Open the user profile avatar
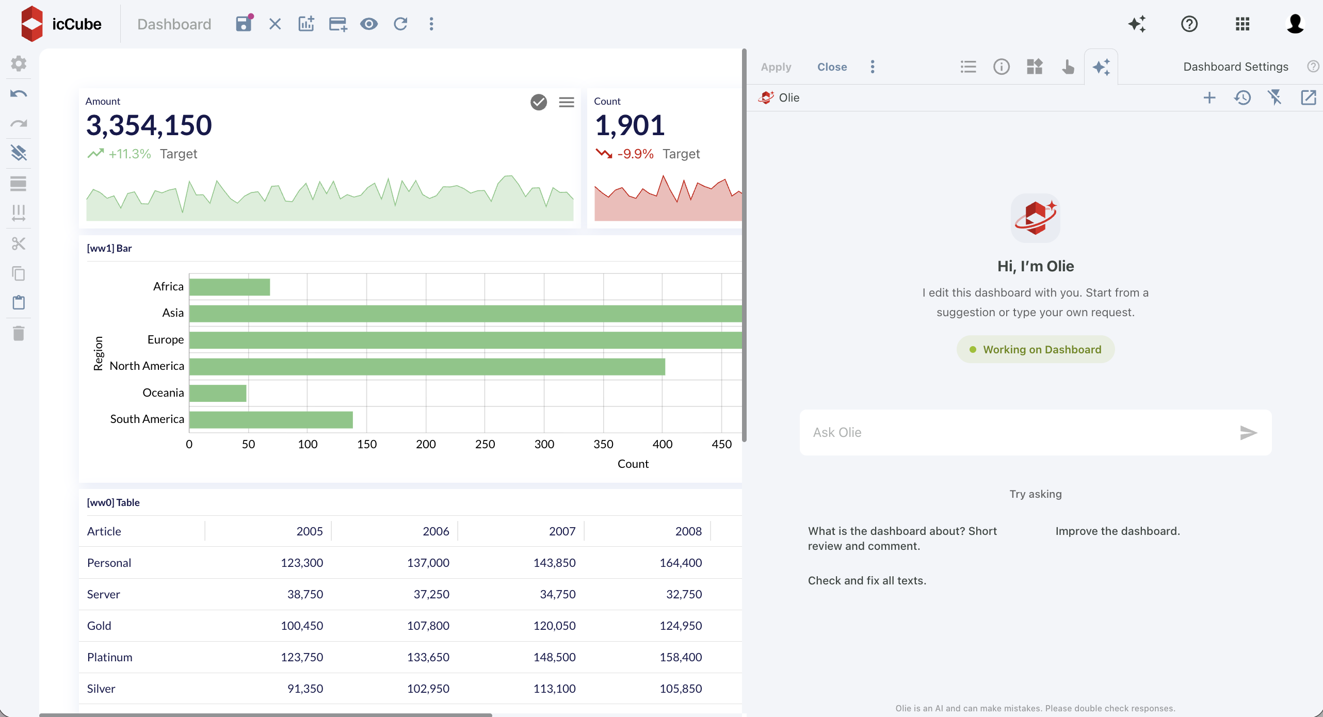Image resolution: width=1323 pixels, height=717 pixels. [x=1295, y=24]
